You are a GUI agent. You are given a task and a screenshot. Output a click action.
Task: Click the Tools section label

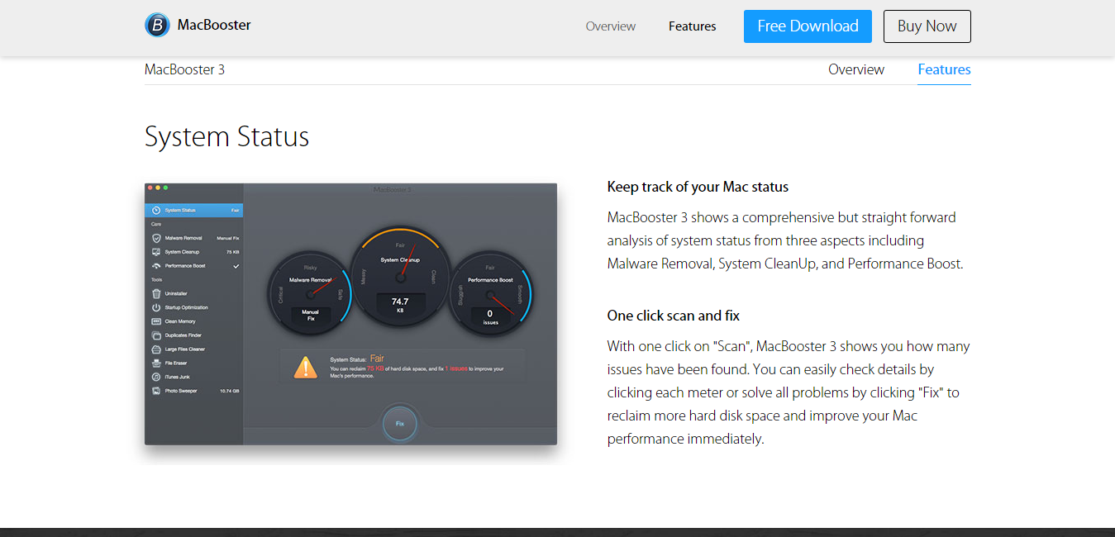[x=156, y=280]
